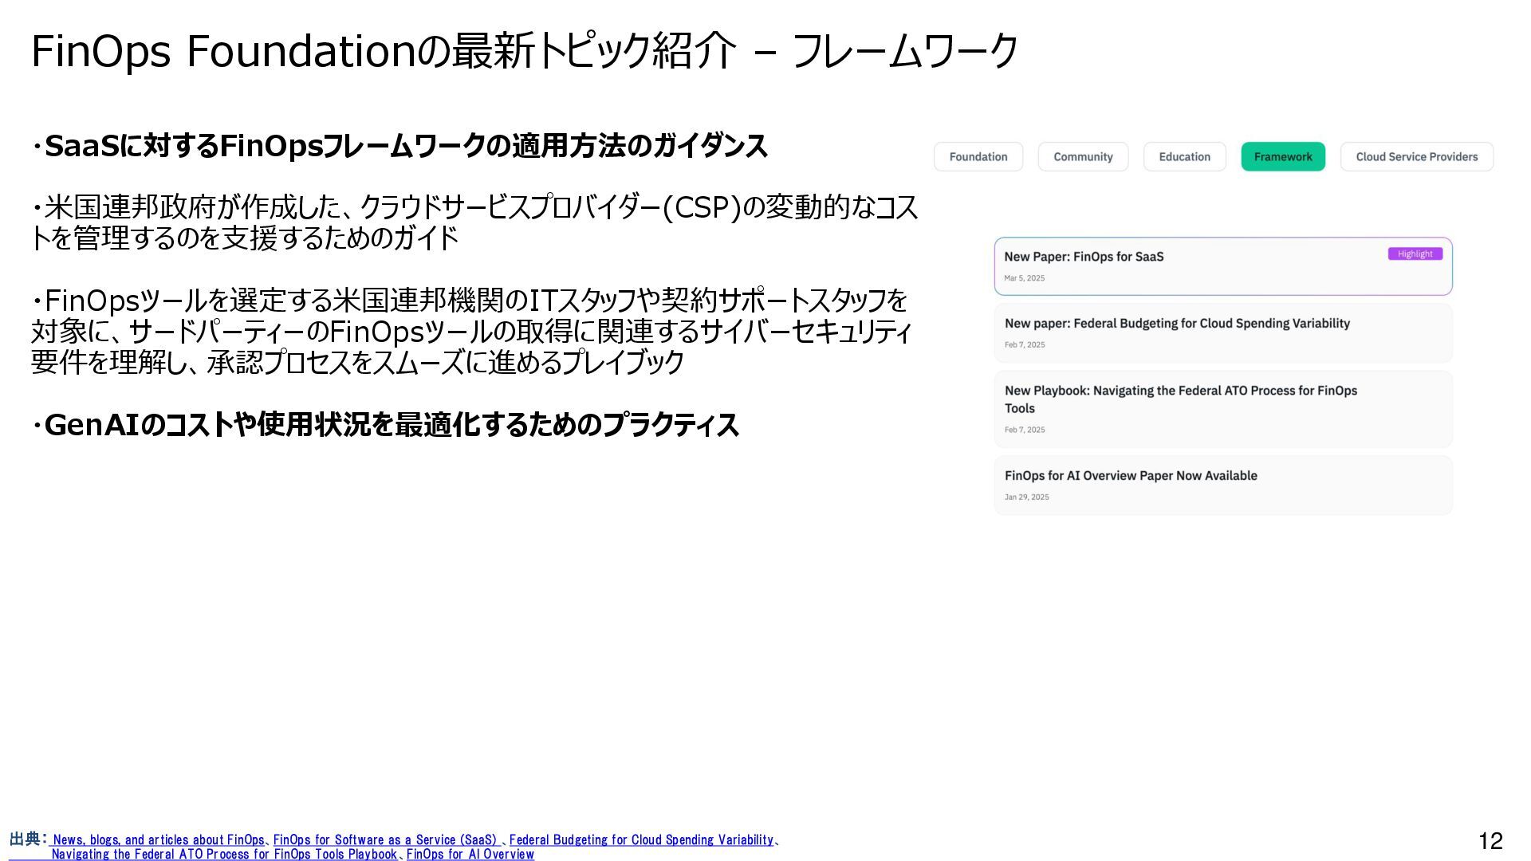1531x861 pixels.
Task: Select the Community tab
Action: tap(1083, 157)
